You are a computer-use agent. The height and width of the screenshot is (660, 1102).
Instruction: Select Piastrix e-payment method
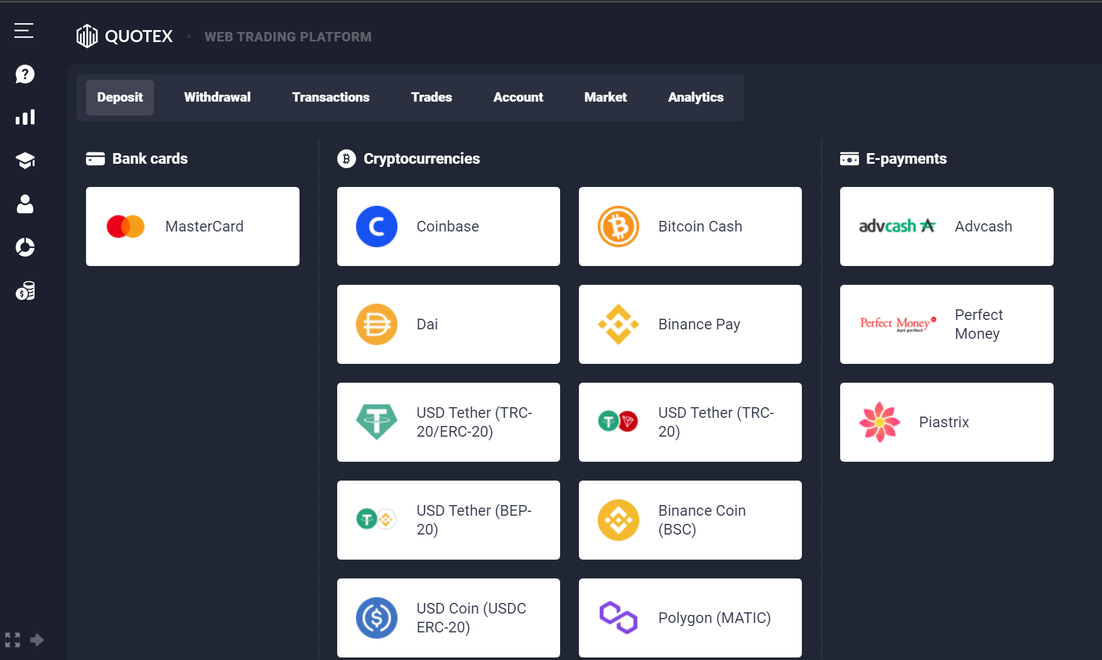946,422
